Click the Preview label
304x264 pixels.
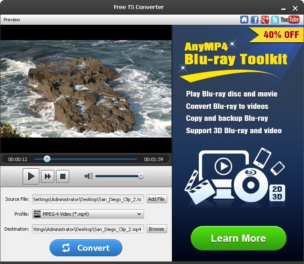pyautogui.click(x=12, y=20)
